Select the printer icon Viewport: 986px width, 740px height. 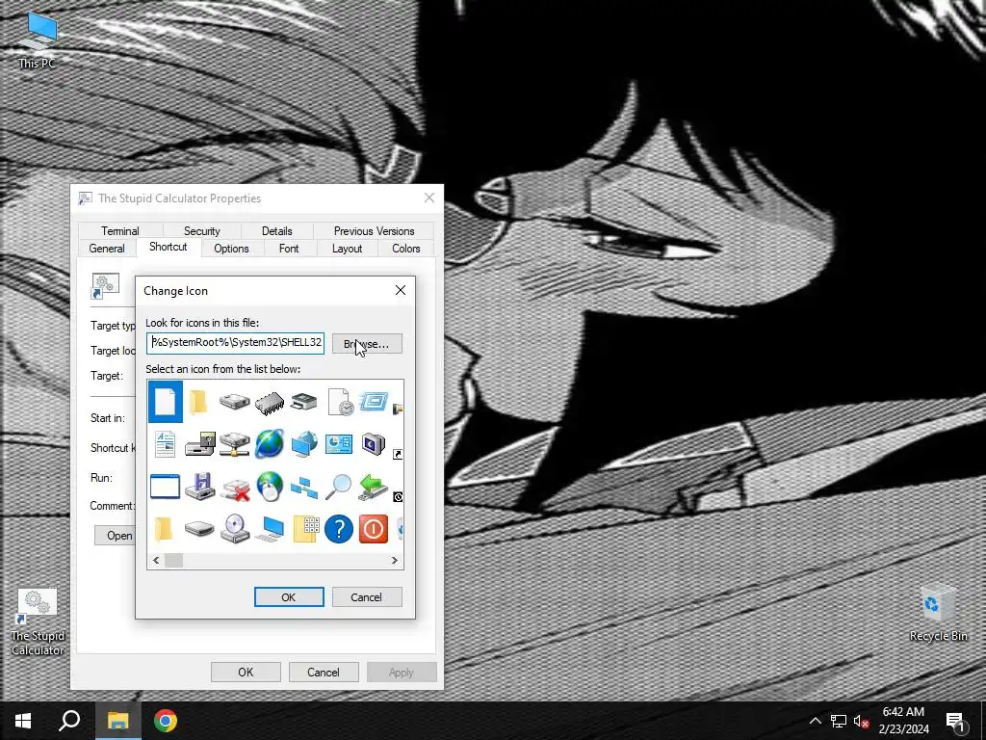coord(304,402)
